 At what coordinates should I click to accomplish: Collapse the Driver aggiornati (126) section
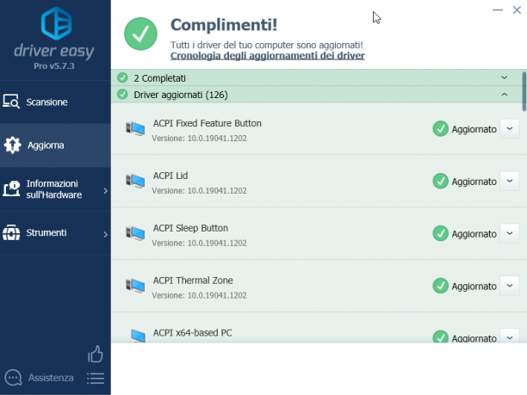(504, 95)
